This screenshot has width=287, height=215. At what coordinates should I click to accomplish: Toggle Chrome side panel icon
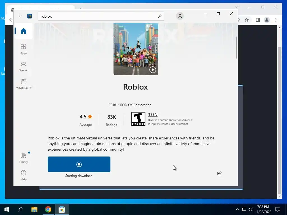(258, 20)
